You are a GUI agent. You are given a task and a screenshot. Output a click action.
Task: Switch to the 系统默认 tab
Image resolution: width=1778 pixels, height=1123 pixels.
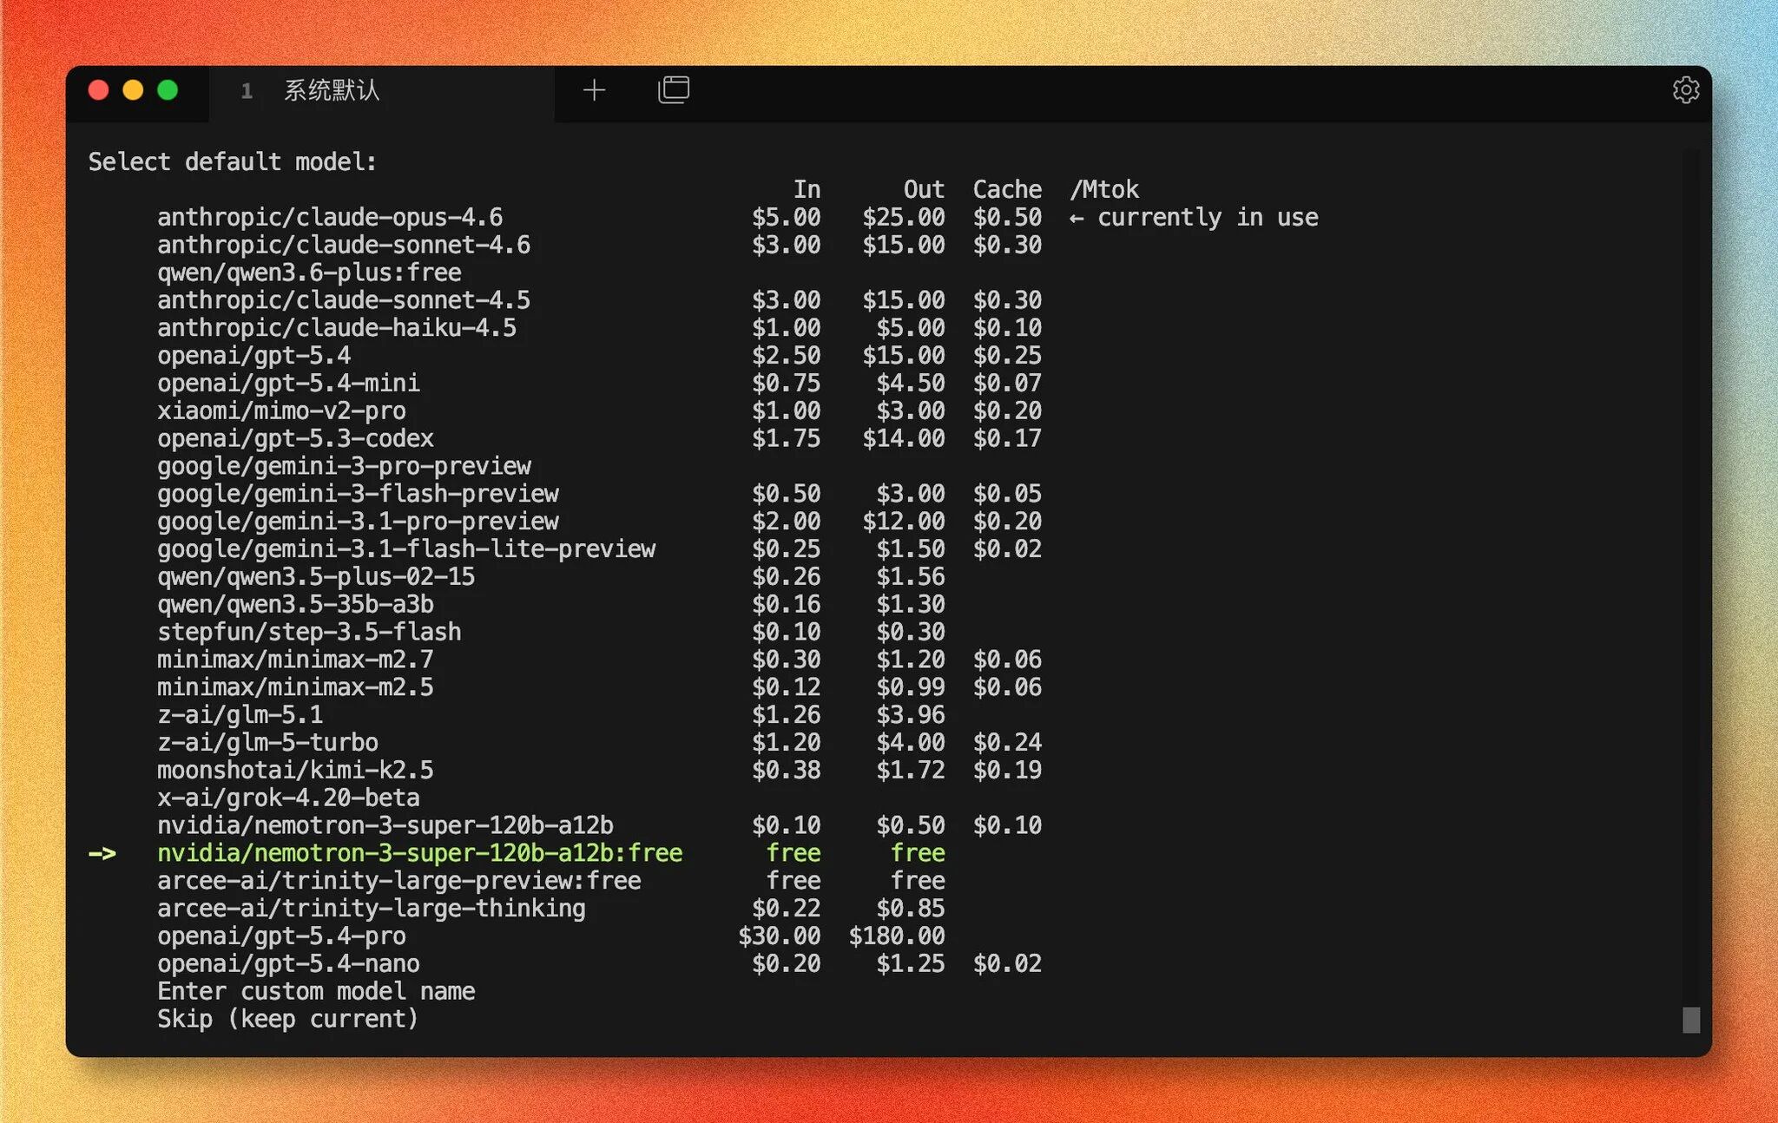pyautogui.click(x=331, y=90)
